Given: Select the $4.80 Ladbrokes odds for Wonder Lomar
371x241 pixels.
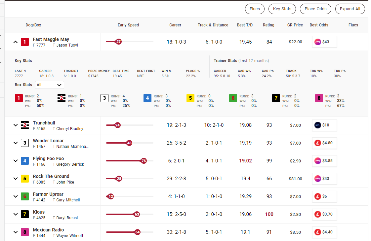Looking at the screenshot, I should pyautogui.click(x=324, y=143).
